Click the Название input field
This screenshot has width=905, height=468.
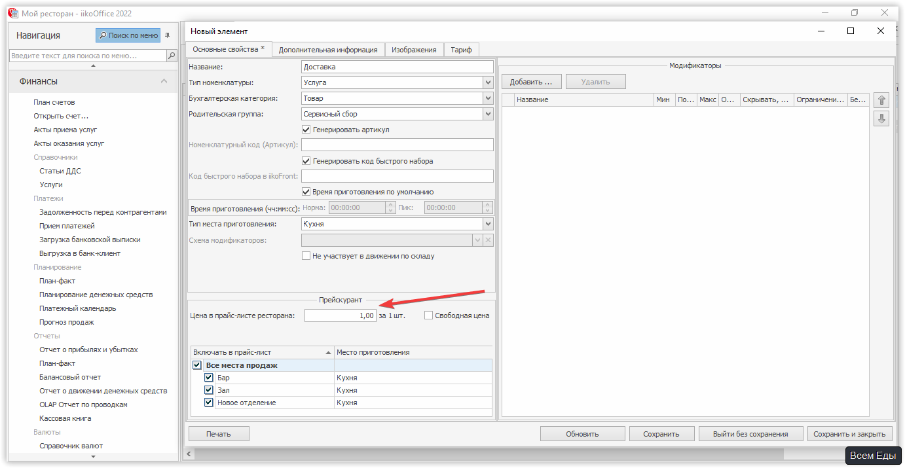[x=397, y=67]
